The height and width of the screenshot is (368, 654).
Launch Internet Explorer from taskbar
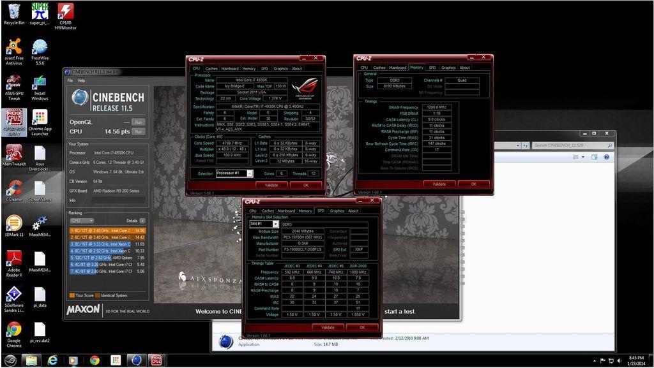pos(52,360)
